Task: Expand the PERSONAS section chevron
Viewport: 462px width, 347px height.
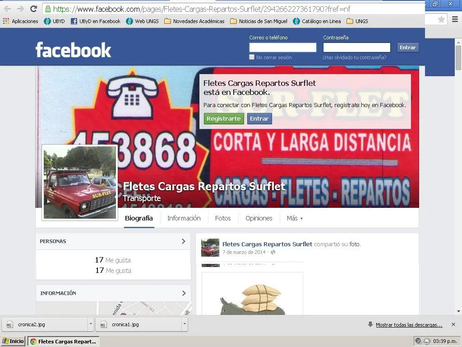Action: [x=184, y=241]
